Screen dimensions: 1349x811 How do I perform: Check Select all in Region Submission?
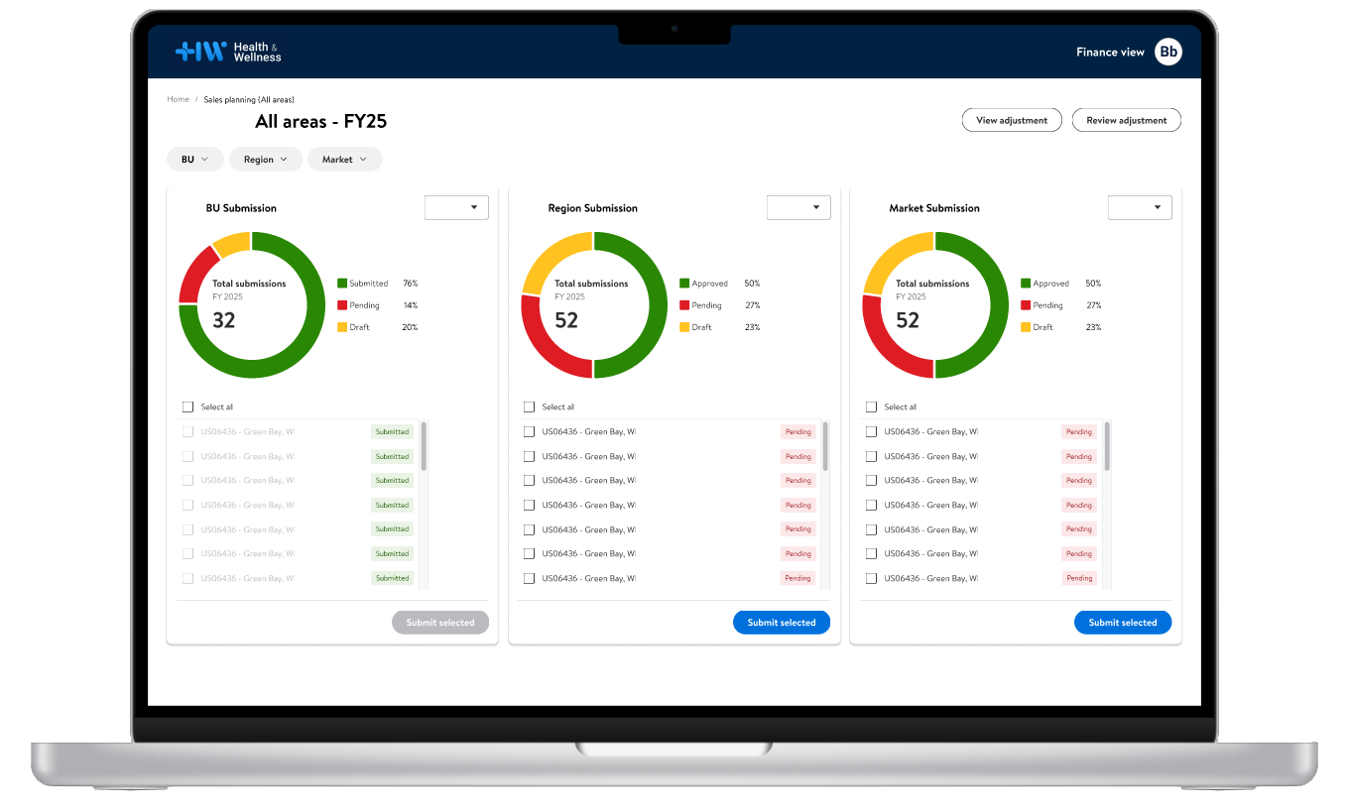(x=529, y=407)
